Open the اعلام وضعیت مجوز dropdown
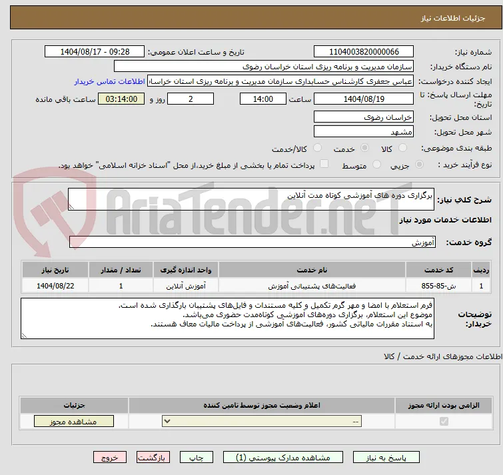This screenshot has width=503, height=475. tap(262, 421)
